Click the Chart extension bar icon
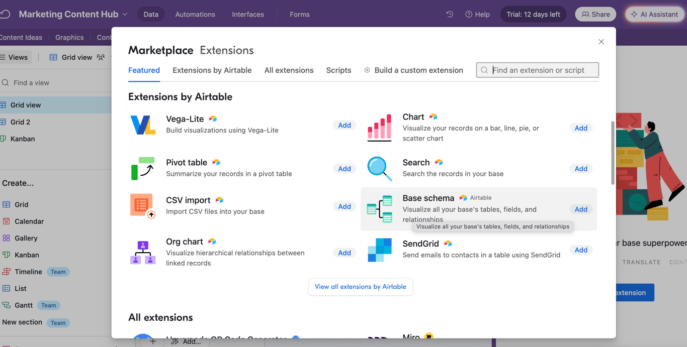Image resolution: width=687 pixels, height=347 pixels. (x=380, y=128)
